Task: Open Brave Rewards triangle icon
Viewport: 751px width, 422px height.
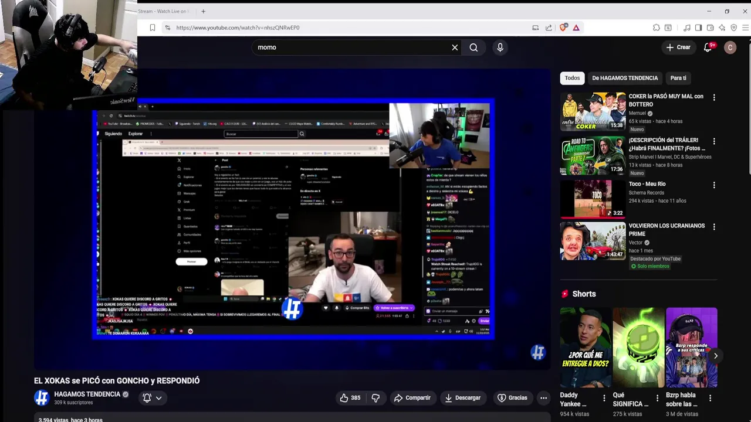Action: click(x=576, y=28)
